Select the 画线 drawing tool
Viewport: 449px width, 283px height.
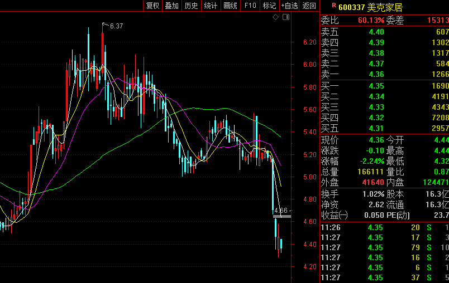(230, 6)
